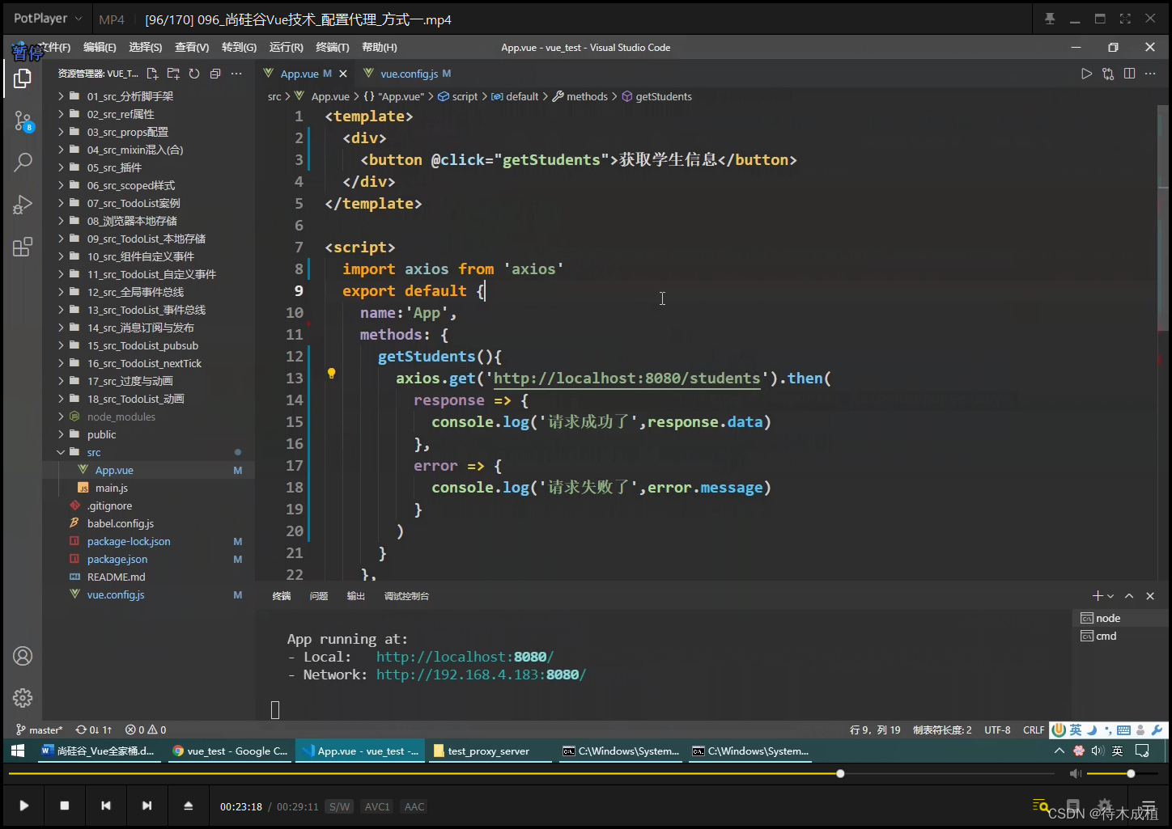Close the terminal panel
The height and width of the screenshot is (829, 1172).
[1150, 596]
